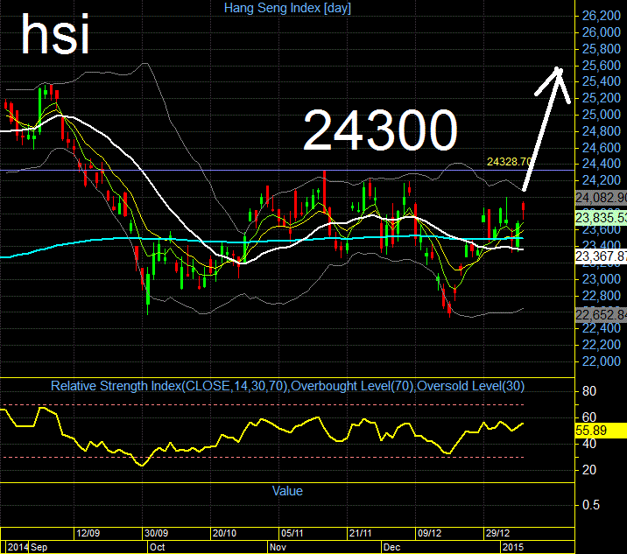Select the 24,800 price axis label

click(601, 131)
